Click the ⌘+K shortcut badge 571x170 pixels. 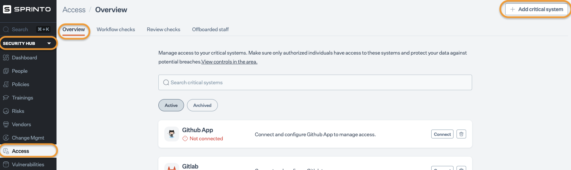(x=43, y=29)
